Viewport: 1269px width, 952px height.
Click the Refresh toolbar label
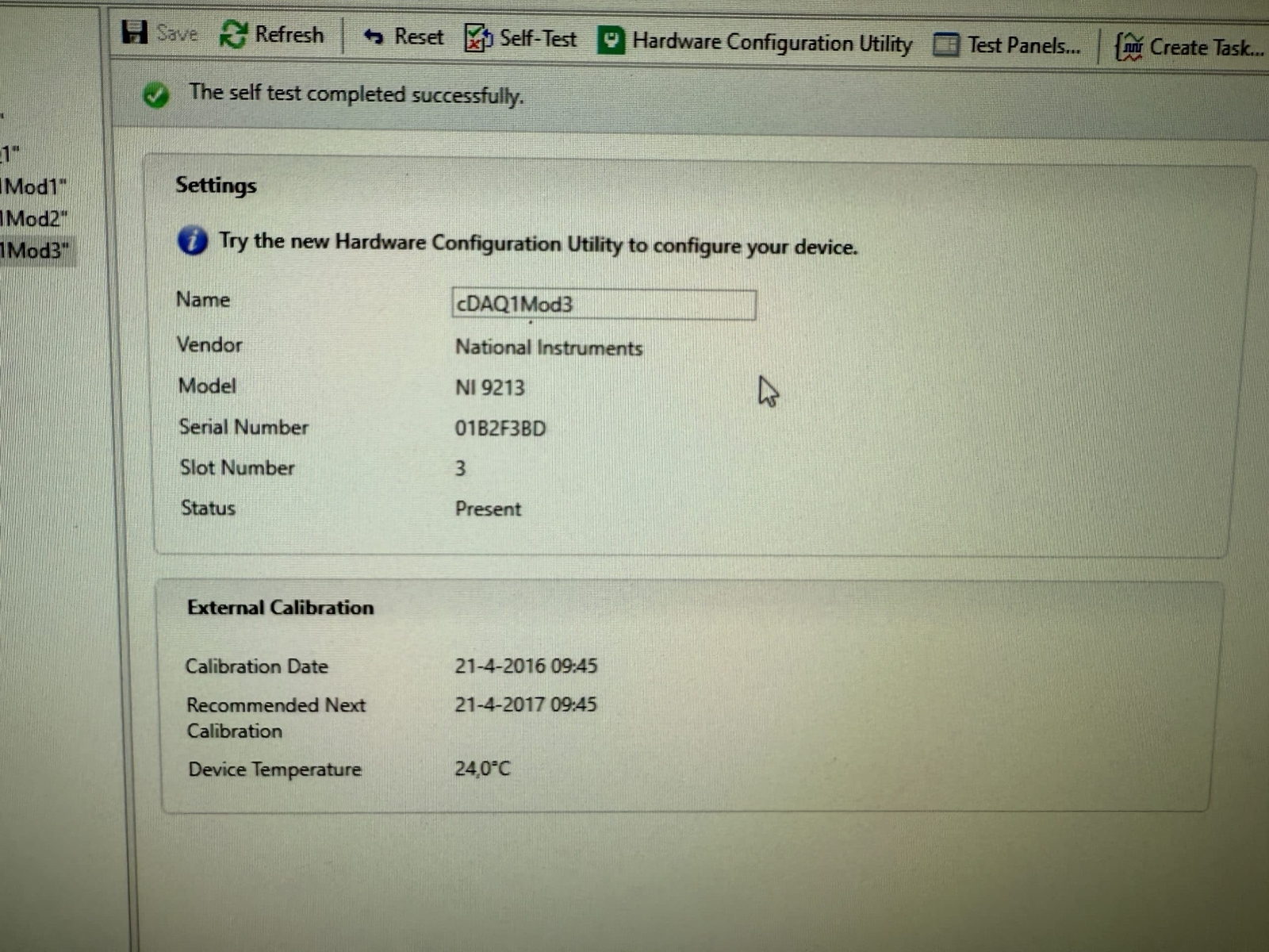[289, 35]
